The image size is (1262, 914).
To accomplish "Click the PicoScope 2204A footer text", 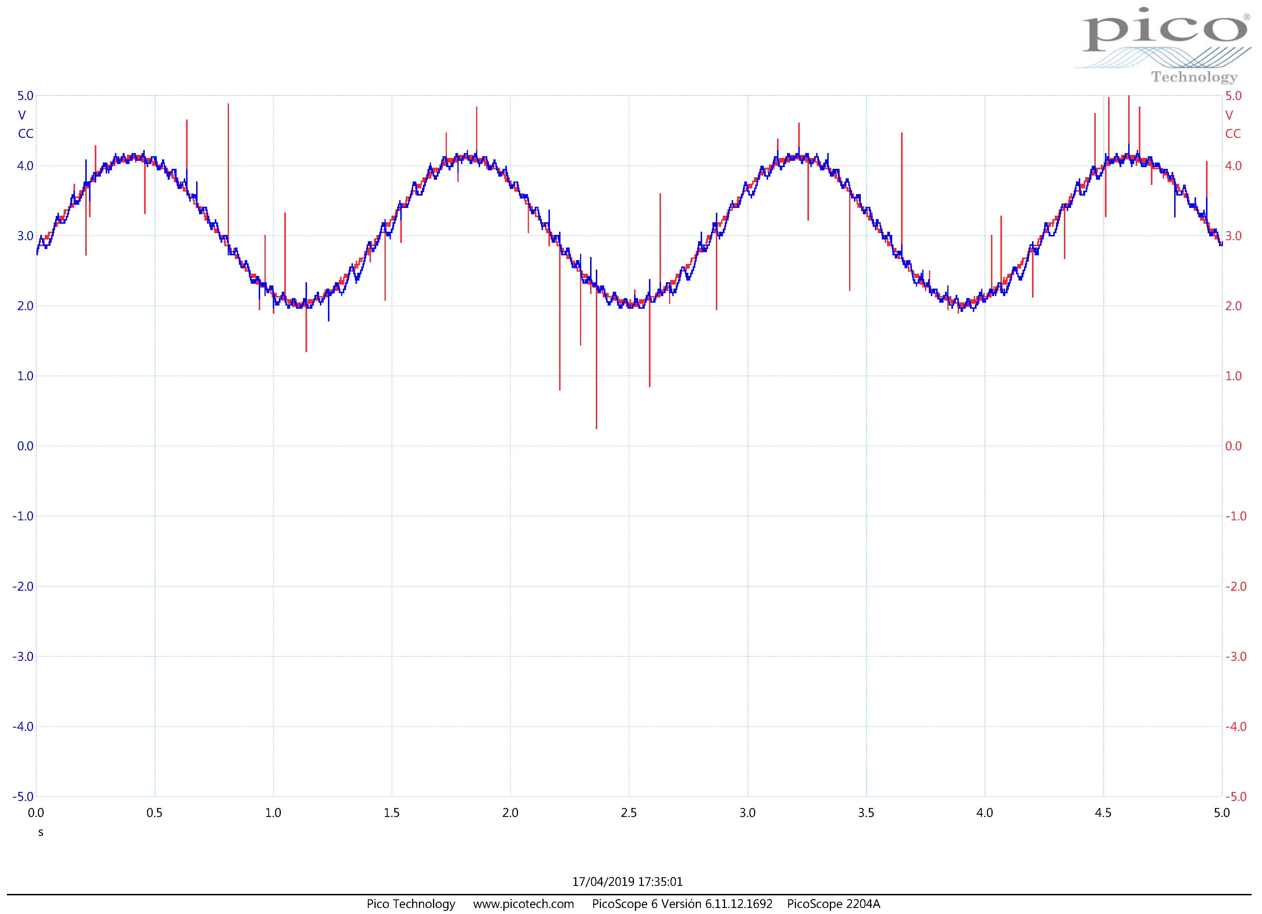I will [x=833, y=904].
